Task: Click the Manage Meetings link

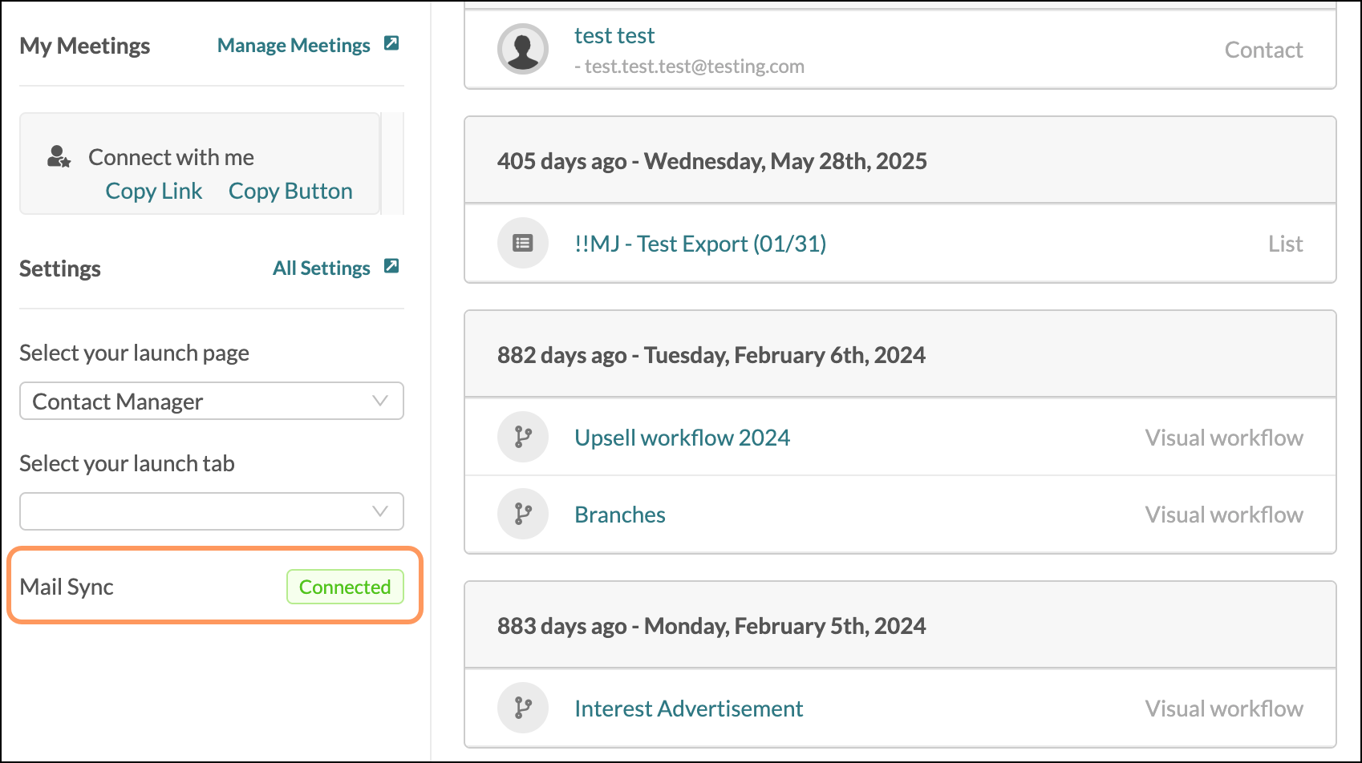Action: (294, 46)
